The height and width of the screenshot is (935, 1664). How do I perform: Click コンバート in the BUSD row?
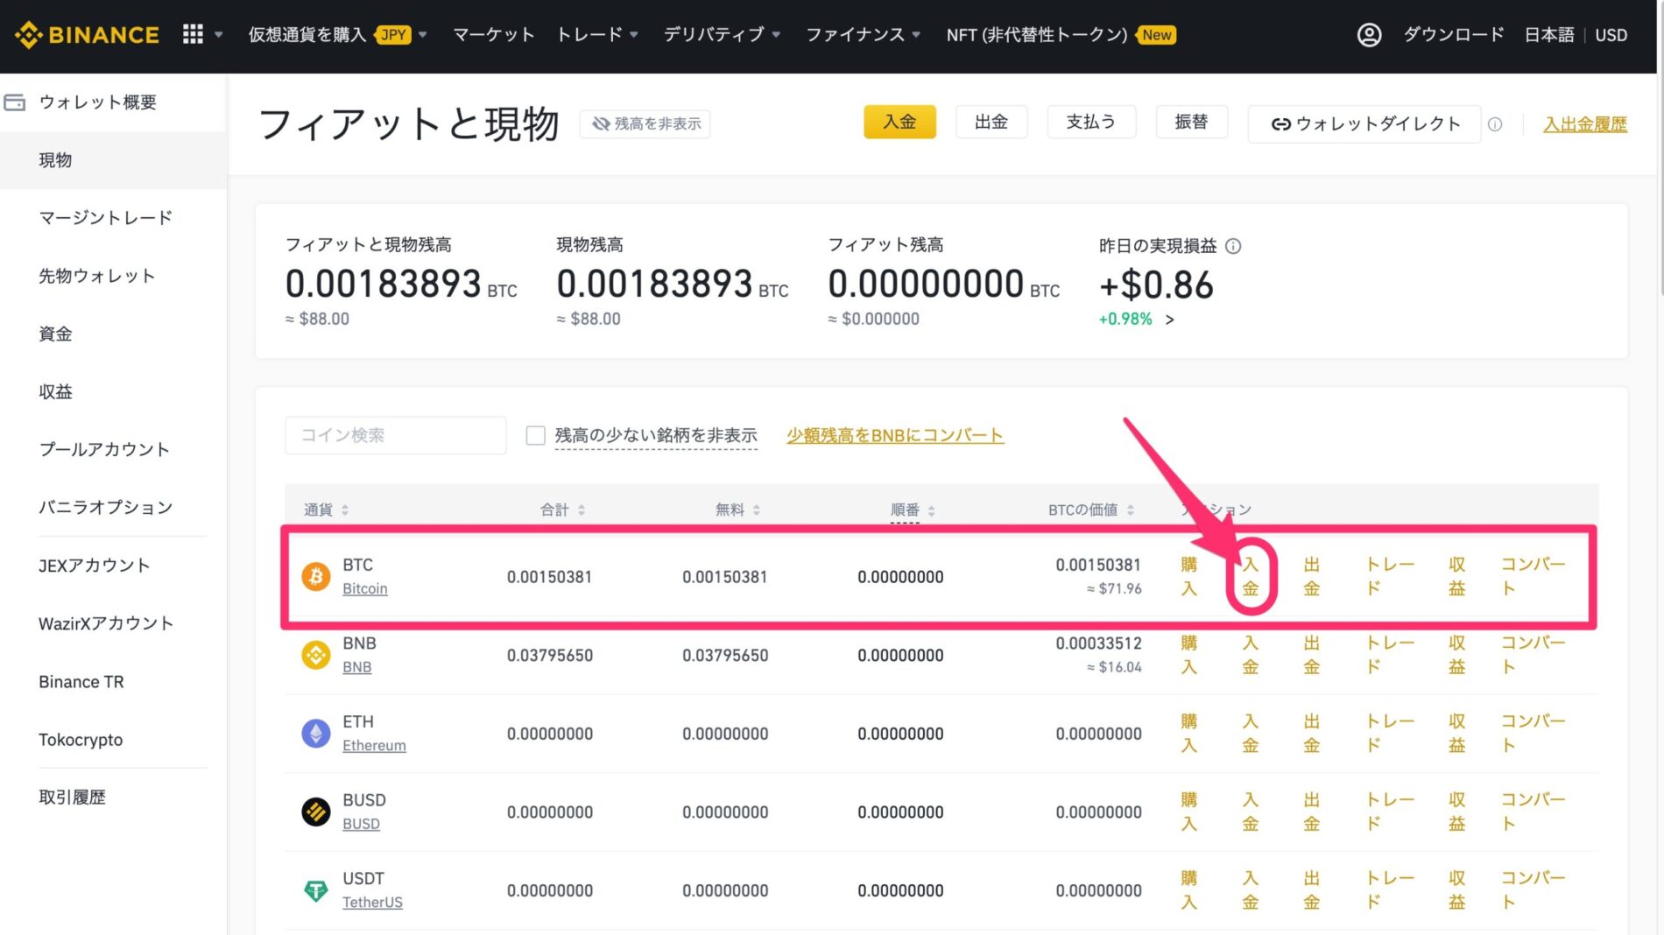pyautogui.click(x=1533, y=812)
